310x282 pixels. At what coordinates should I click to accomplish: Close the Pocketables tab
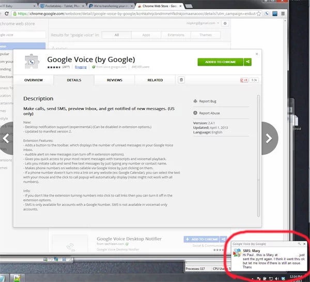coord(83,6)
